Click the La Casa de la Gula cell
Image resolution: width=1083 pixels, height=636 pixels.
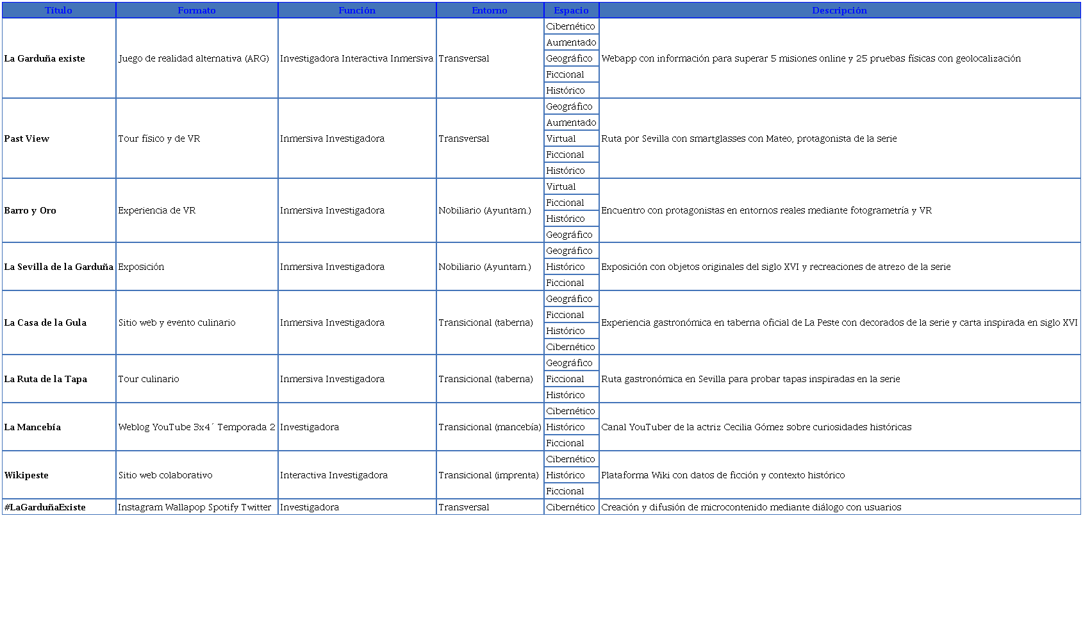45,322
